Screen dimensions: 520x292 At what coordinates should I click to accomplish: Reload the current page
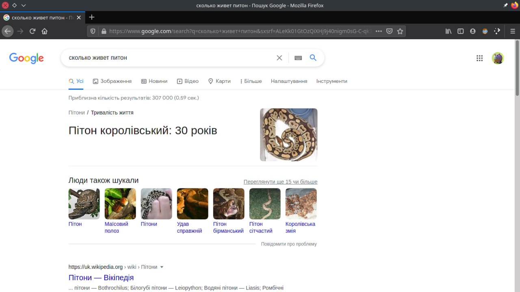(32, 31)
